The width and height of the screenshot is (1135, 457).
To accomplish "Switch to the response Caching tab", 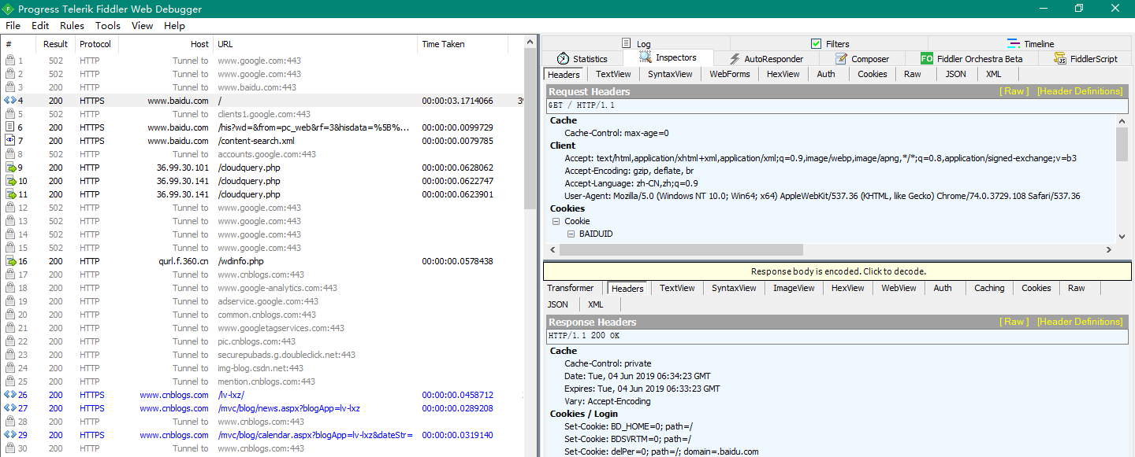I will [989, 288].
